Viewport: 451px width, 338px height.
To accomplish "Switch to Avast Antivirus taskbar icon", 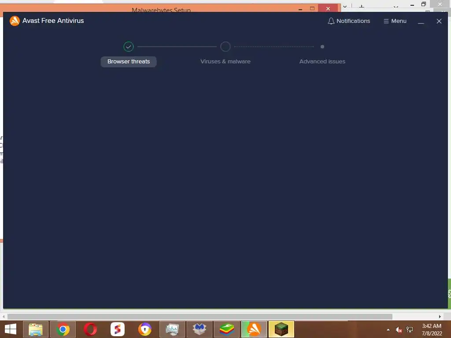I will 254,329.
